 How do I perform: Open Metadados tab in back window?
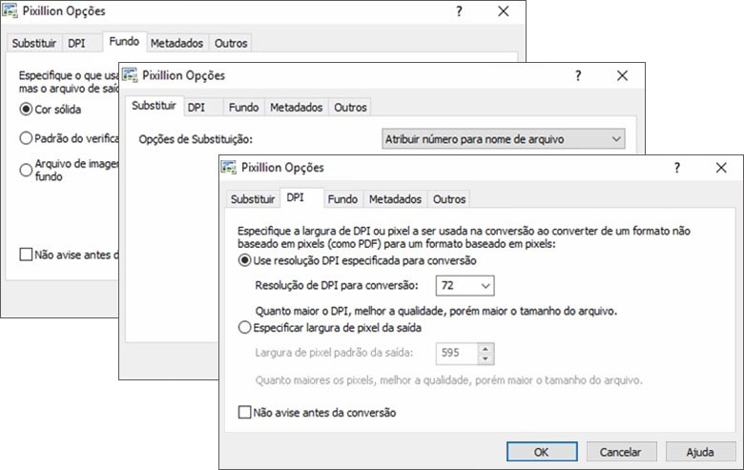click(177, 43)
